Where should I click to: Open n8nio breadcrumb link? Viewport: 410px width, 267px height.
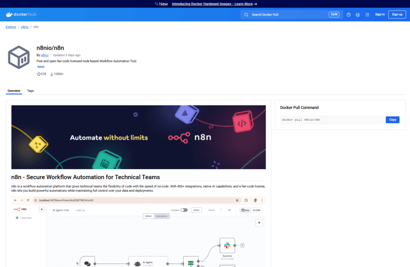pyautogui.click(x=24, y=27)
